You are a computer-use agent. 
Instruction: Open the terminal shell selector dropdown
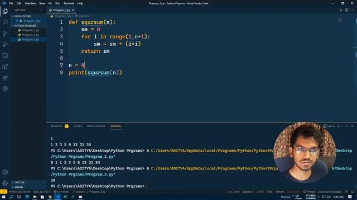coord(342,126)
